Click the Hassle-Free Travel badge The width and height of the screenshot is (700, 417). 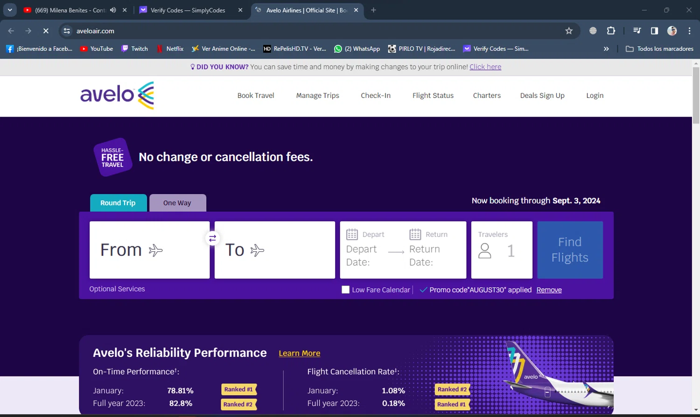[x=112, y=157]
